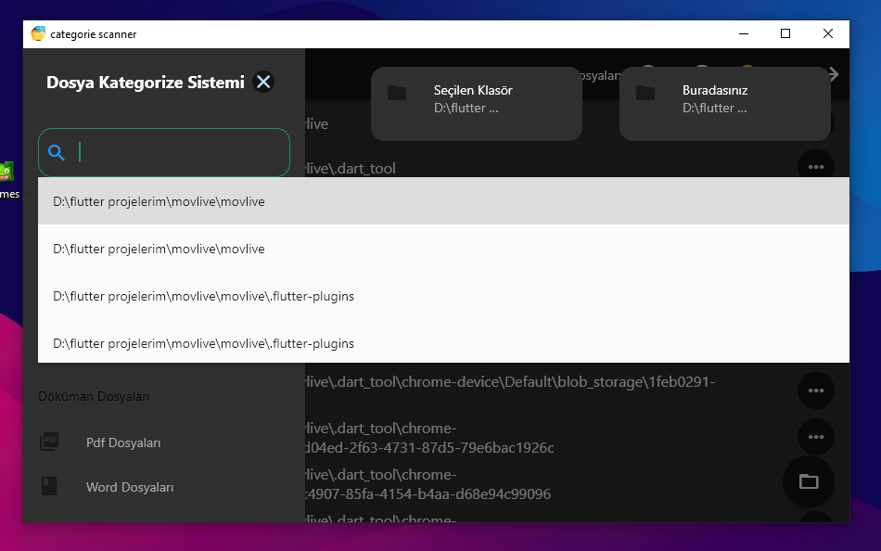Close the Dosya Kategorize Sistemi drawer
The height and width of the screenshot is (551, 881).
pyautogui.click(x=263, y=82)
